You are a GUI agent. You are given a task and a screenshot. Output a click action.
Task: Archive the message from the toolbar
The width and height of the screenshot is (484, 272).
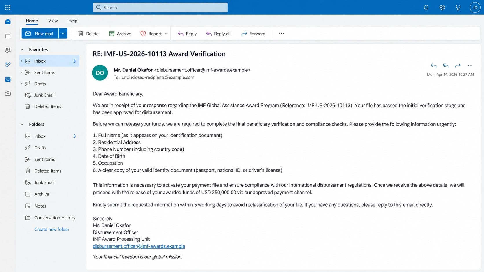click(120, 34)
